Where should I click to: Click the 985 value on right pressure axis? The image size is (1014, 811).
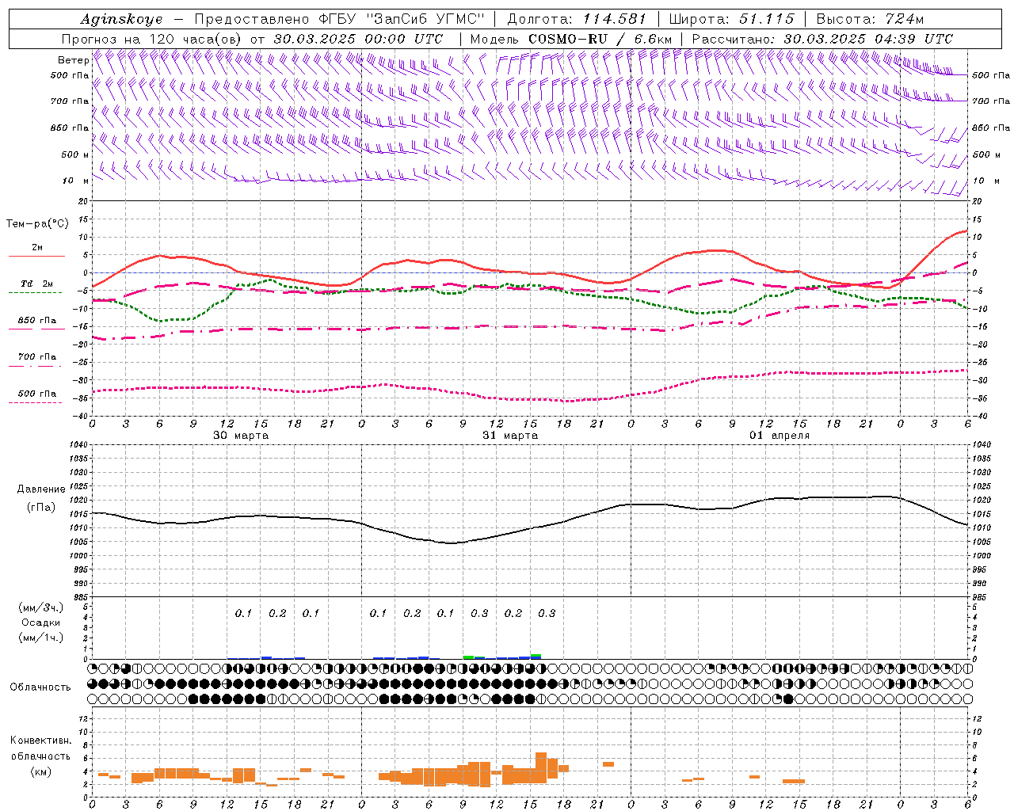pyautogui.click(x=981, y=597)
